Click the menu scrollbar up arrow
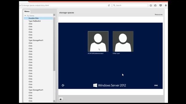Image resolution: width=186 pixels, height=104 pixels. coord(54,15)
